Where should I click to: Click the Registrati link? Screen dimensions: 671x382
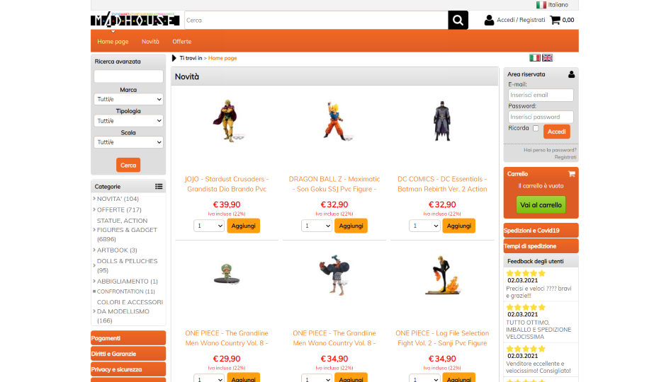tap(565, 157)
